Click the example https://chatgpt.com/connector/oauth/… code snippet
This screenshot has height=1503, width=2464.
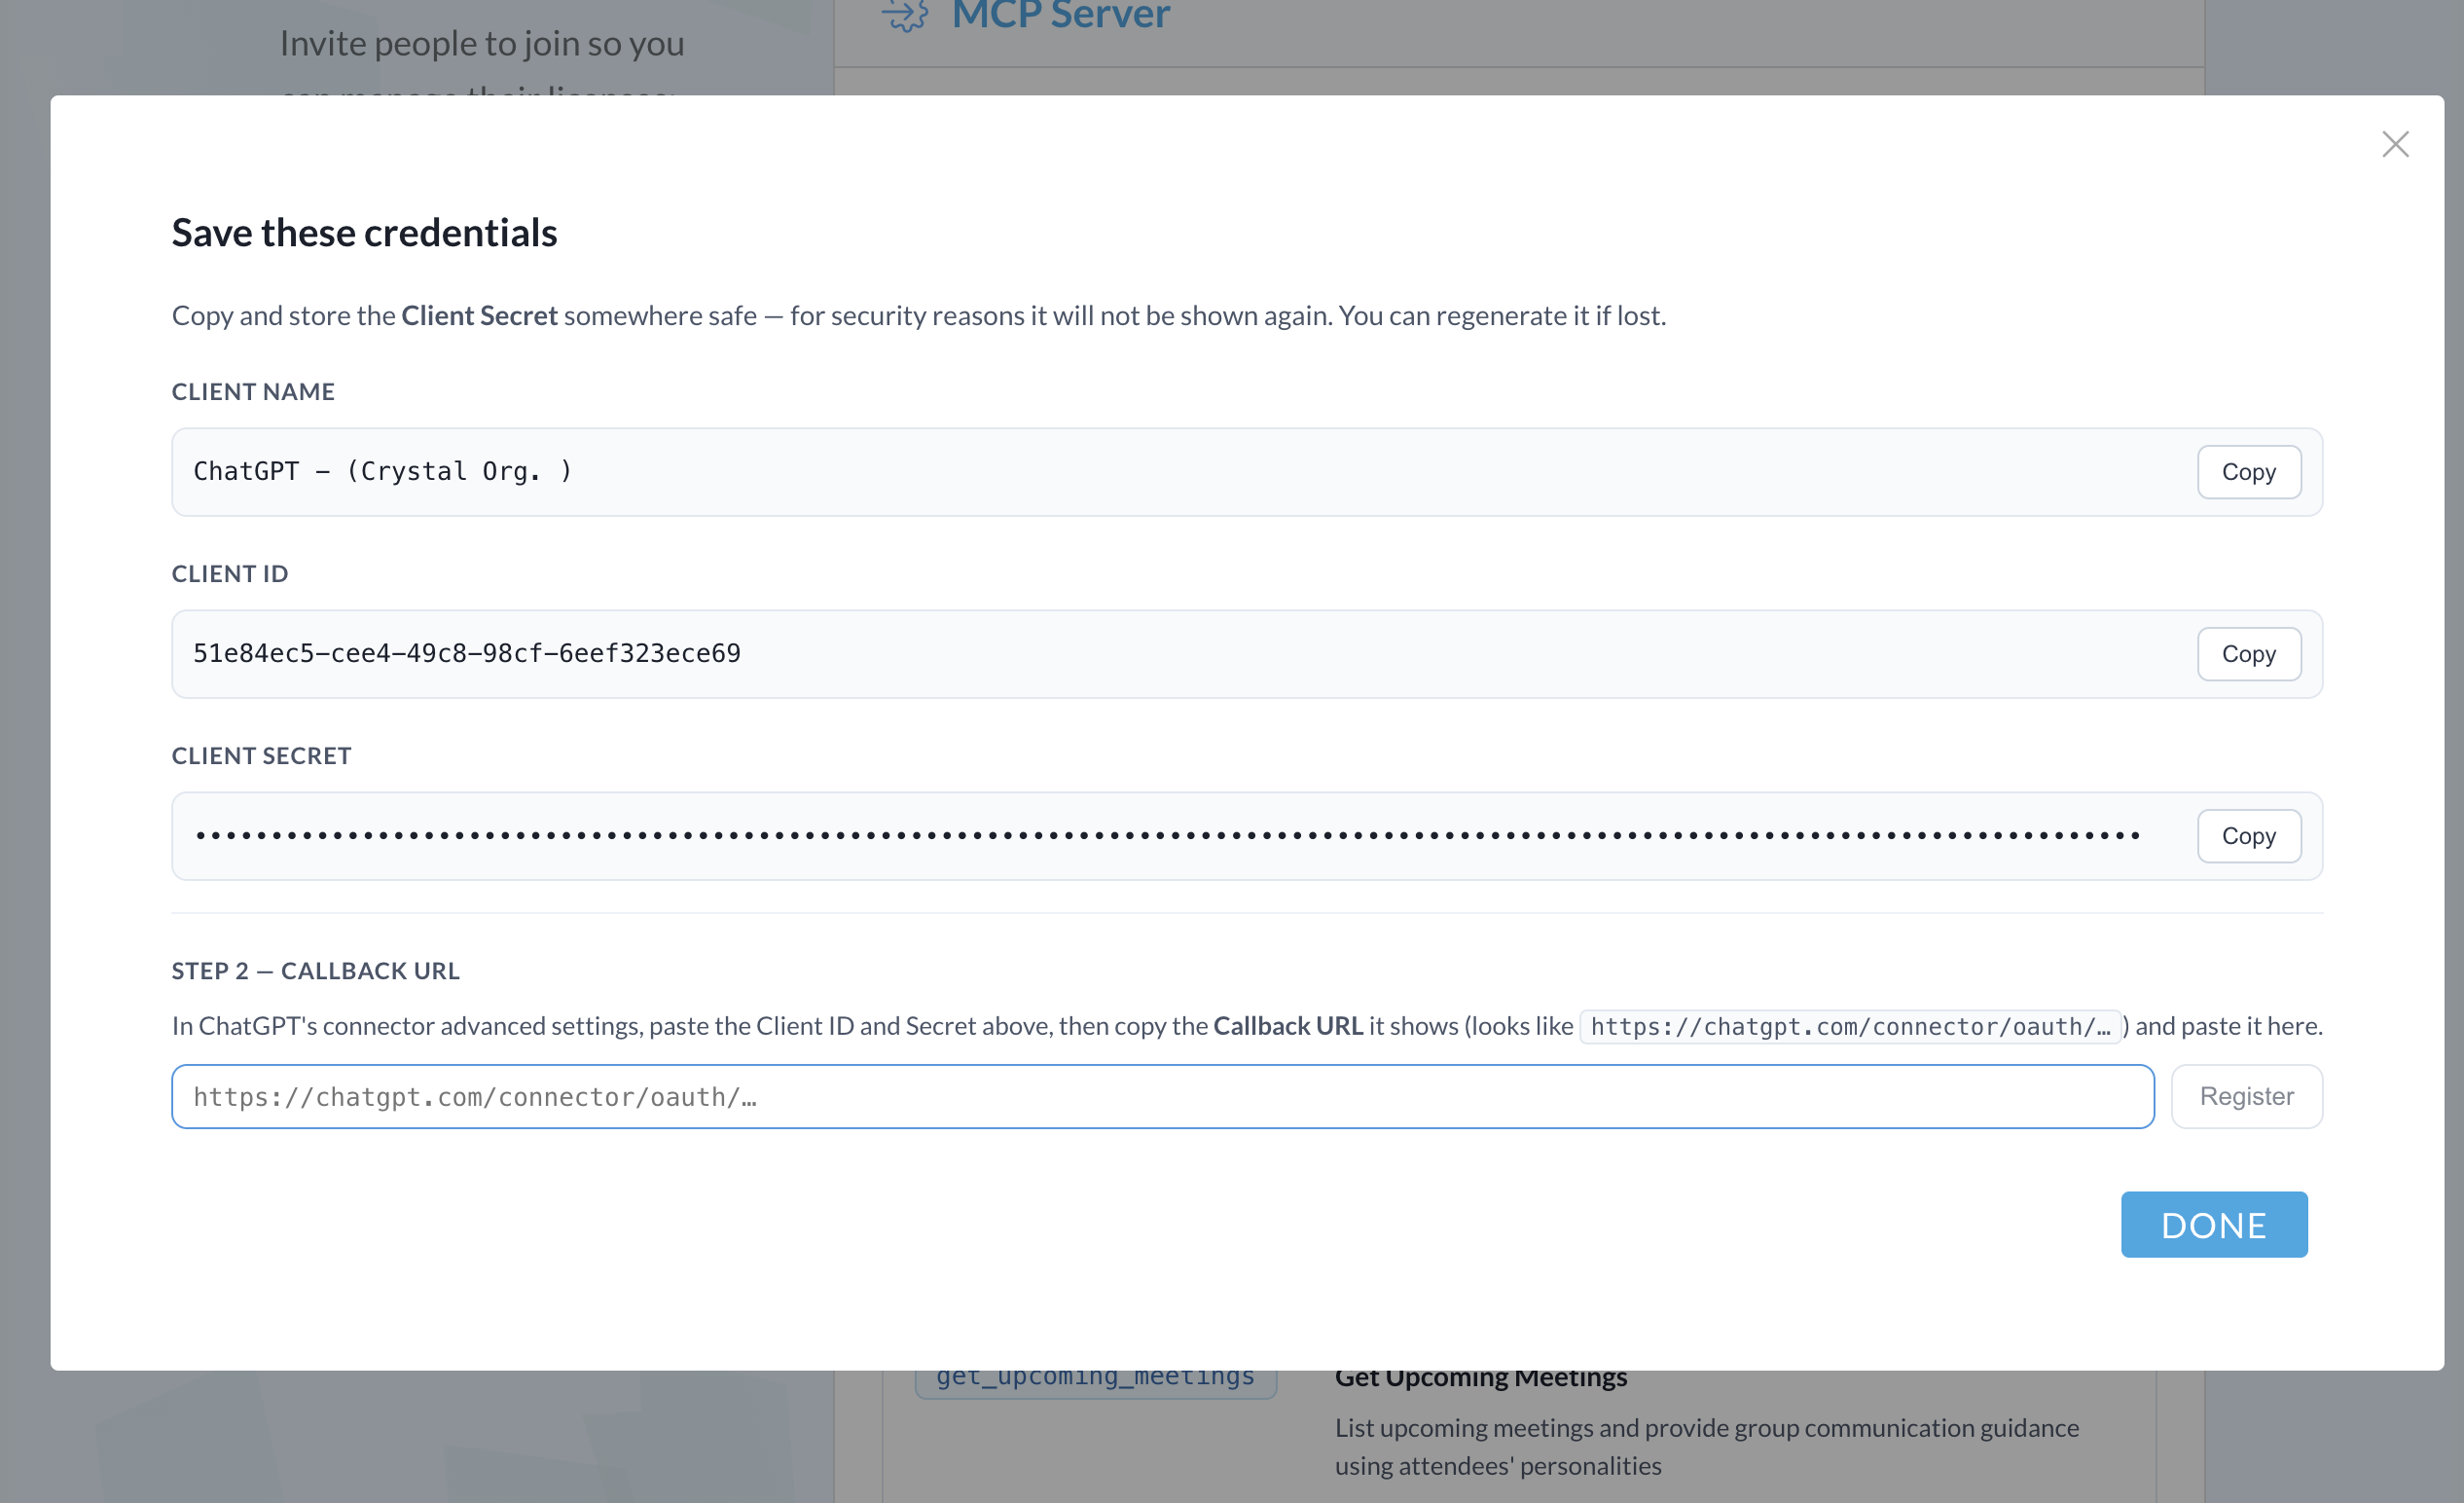pyautogui.click(x=1849, y=1026)
